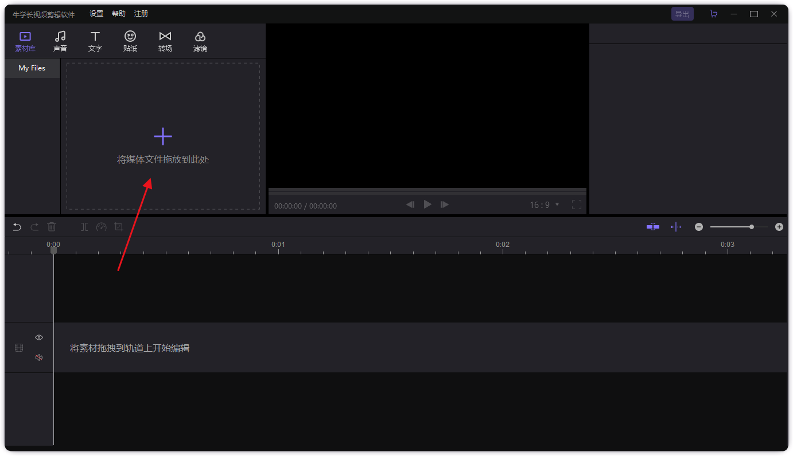Close the application window

(774, 14)
